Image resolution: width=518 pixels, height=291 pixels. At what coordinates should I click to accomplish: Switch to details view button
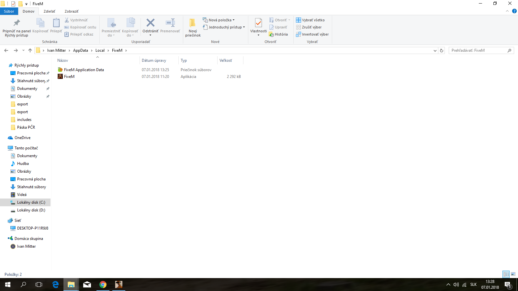(x=506, y=274)
